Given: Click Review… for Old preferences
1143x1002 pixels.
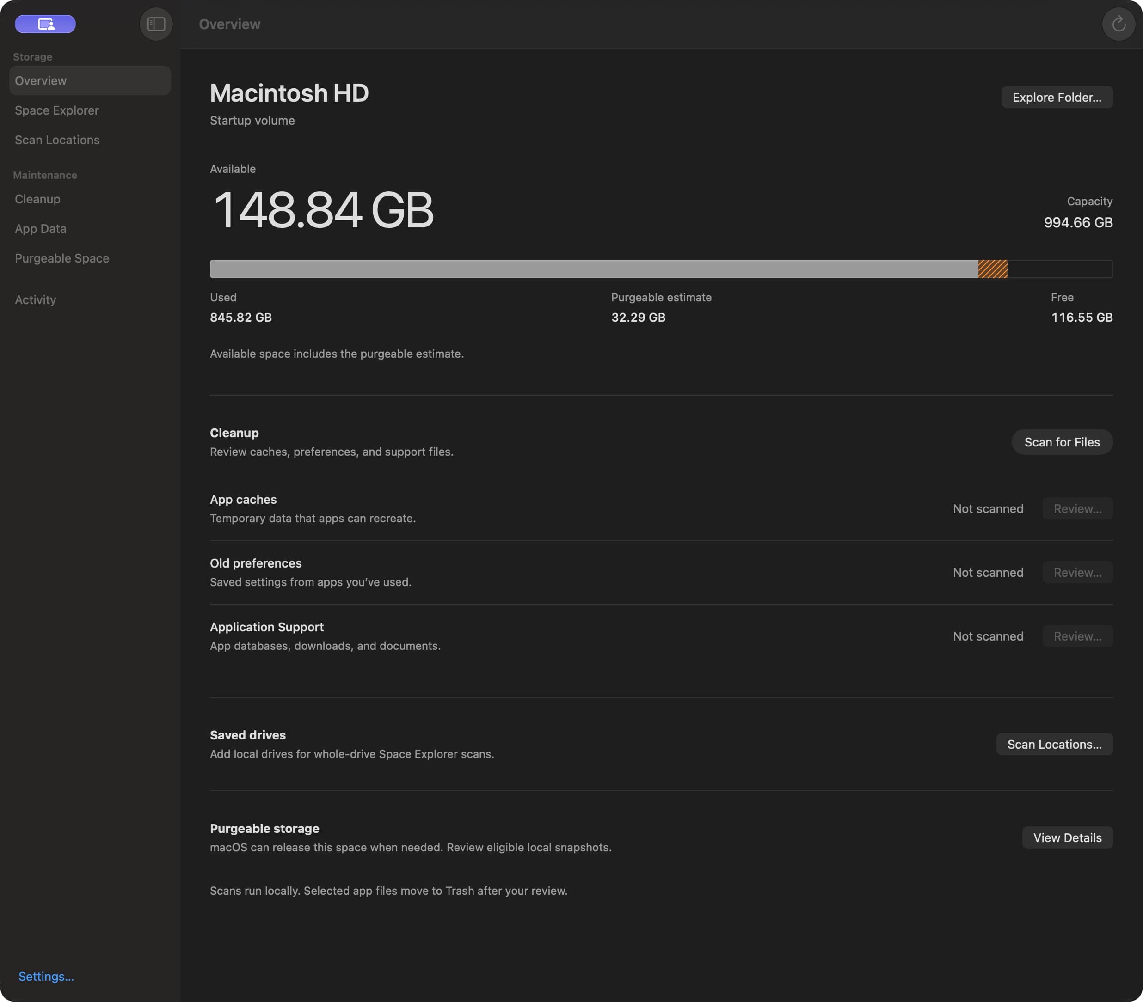Looking at the screenshot, I should (1078, 572).
